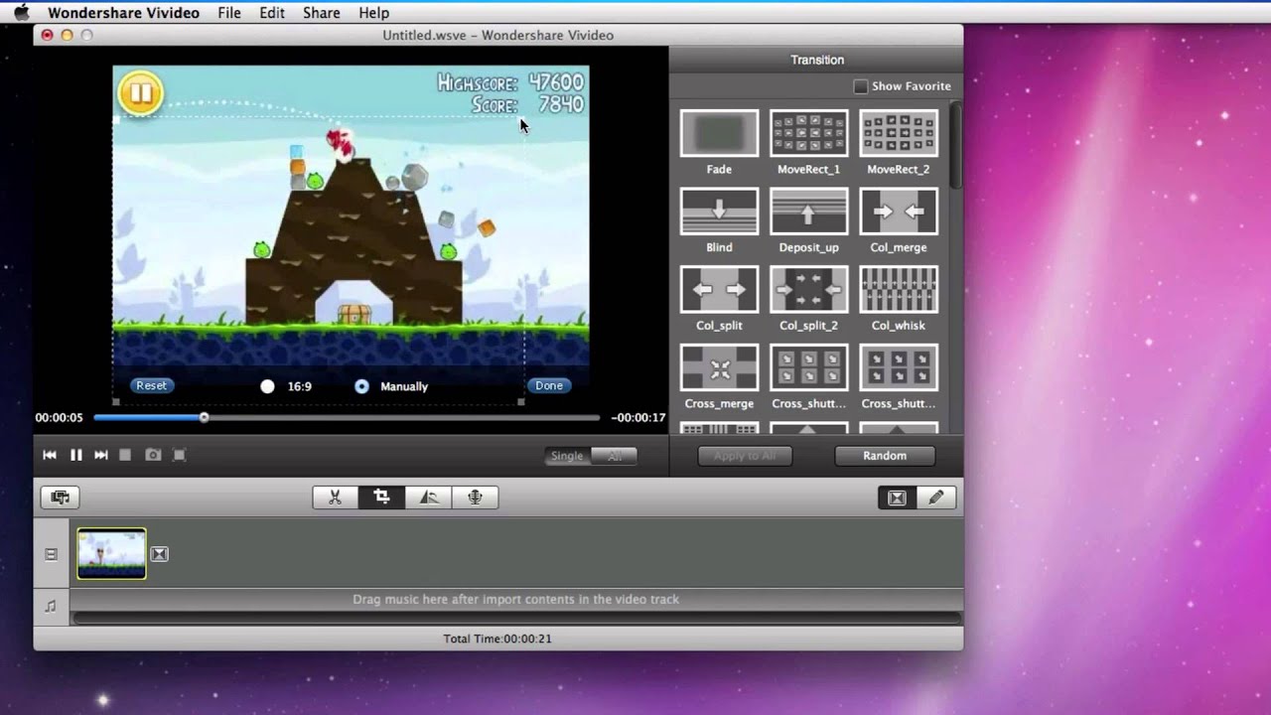Click the Random transition button
Image resolution: width=1271 pixels, height=715 pixels.
point(885,456)
